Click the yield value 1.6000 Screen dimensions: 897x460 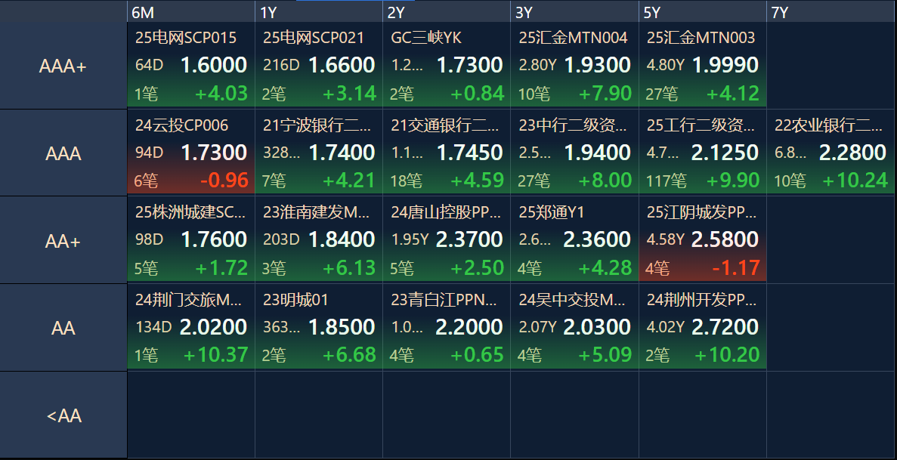pyautogui.click(x=214, y=65)
